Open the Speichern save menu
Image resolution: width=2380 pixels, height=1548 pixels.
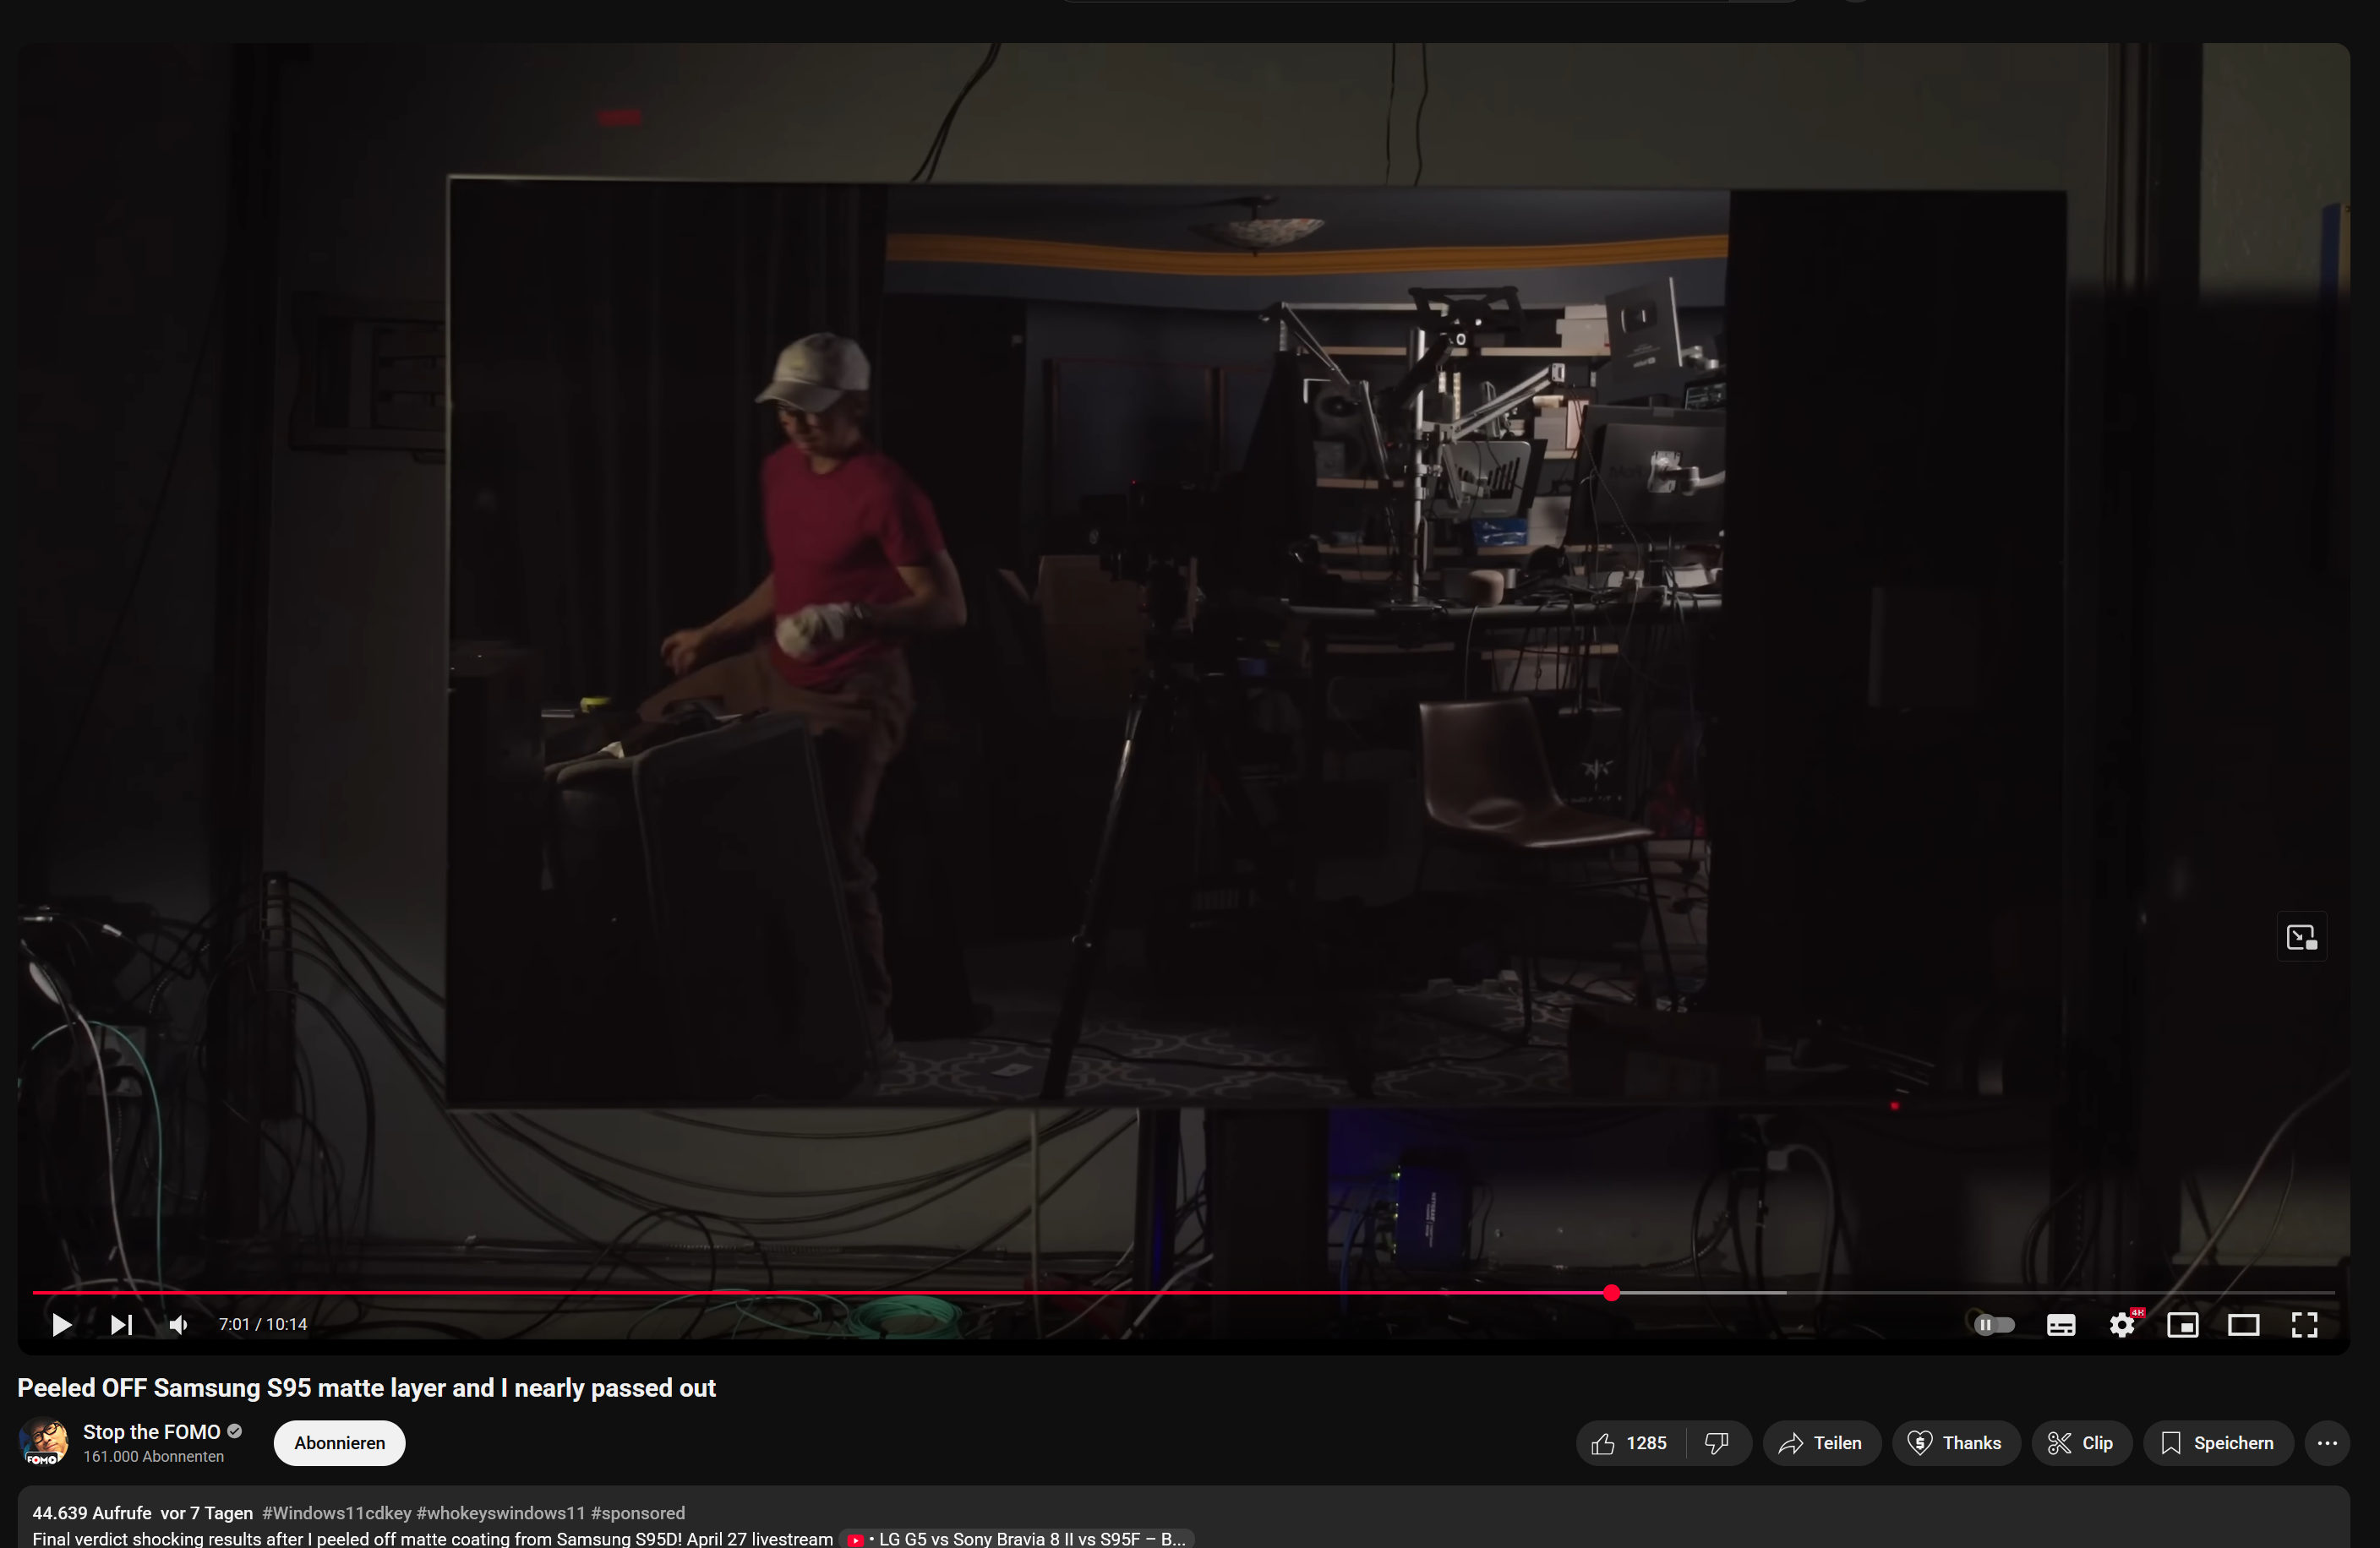pyautogui.click(x=2217, y=1443)
